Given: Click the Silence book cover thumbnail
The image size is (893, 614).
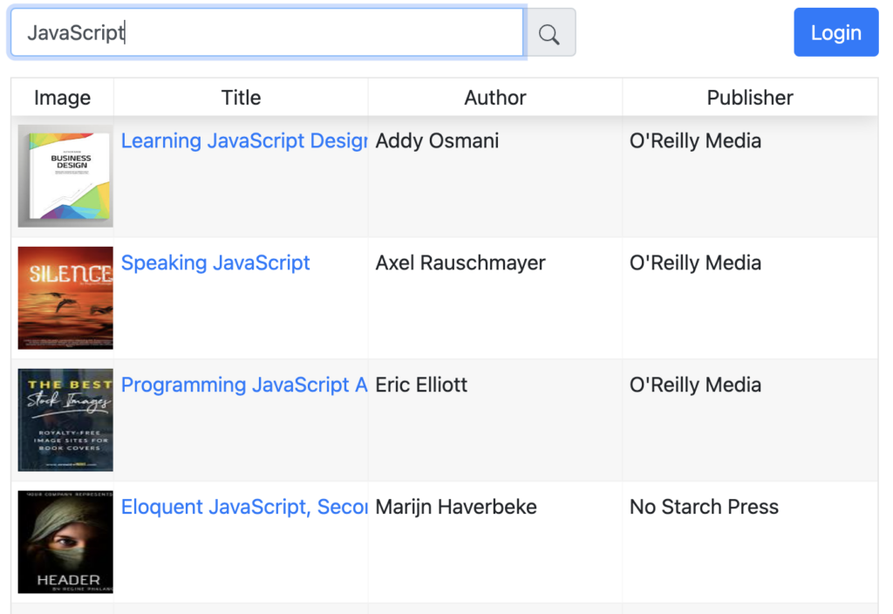Looking at the screenshot, I should [x=65, y=298].
